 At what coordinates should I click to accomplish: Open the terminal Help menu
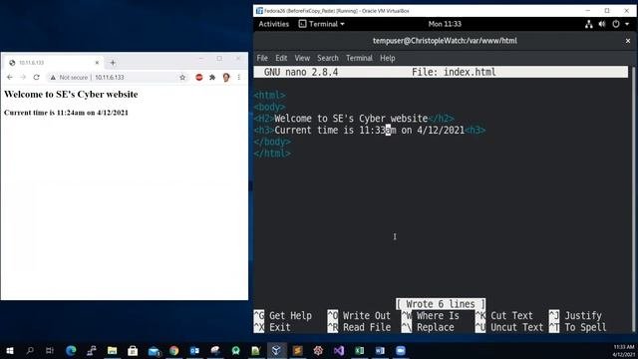click(x=388, y=58)
